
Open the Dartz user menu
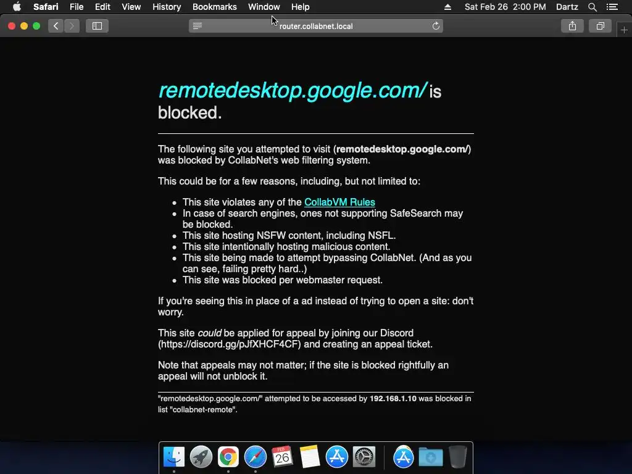pos(567,7)
